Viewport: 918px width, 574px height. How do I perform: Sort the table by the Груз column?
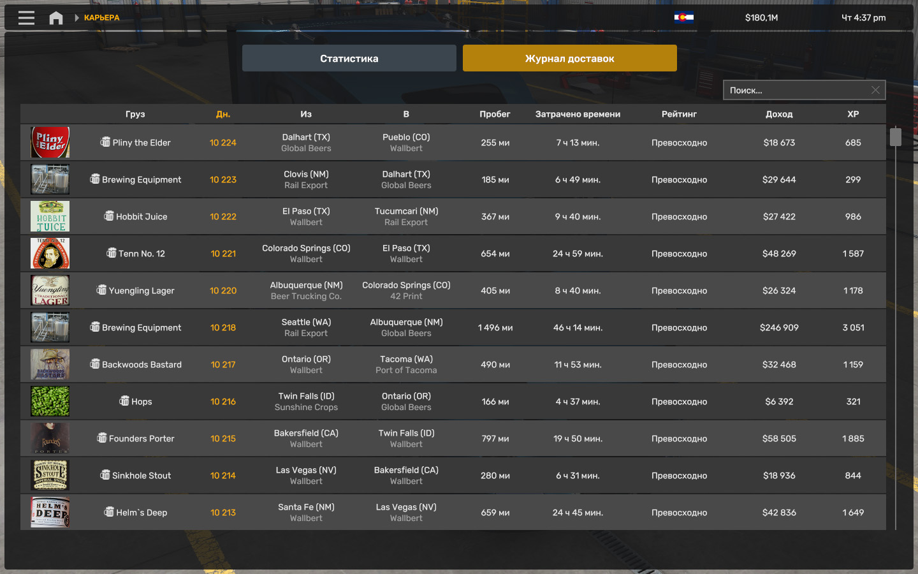click(x=135, y=114)
